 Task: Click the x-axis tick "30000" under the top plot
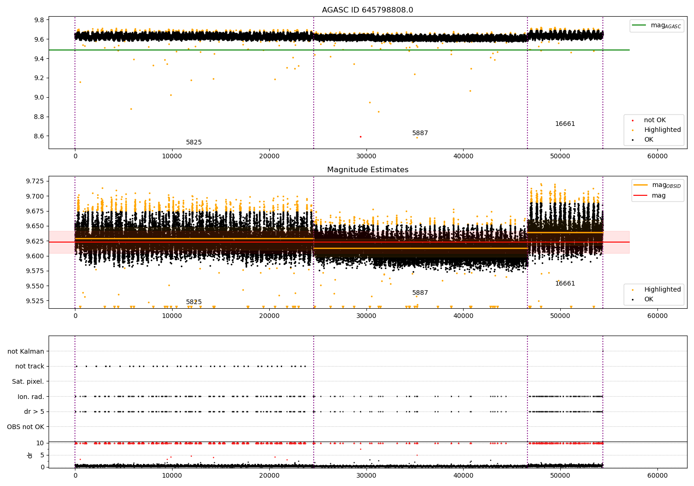[x=366, y=156]
